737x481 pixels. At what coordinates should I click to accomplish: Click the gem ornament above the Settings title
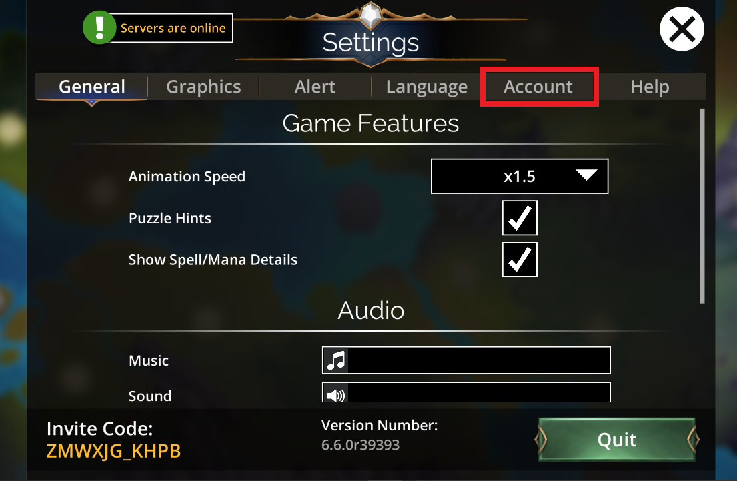coord(371,15)
